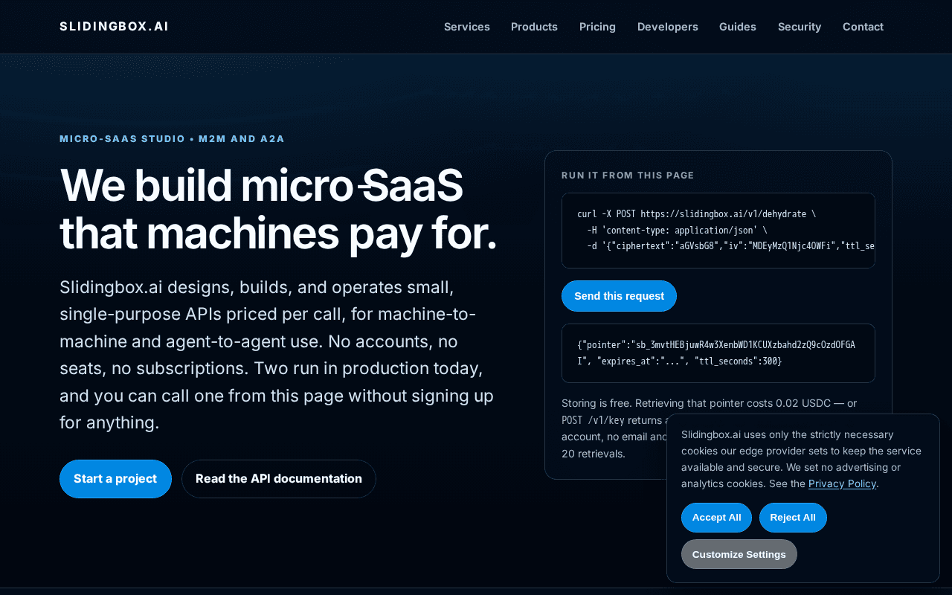The image size is (952, 595).
Task: Open the Pricing nav link
Action: click(x=597, y=27)
